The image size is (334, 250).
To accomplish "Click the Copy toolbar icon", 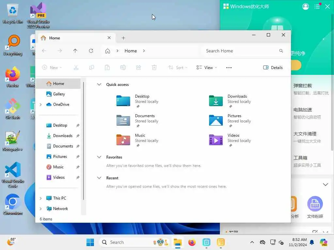I will click(x=92, y=68).
